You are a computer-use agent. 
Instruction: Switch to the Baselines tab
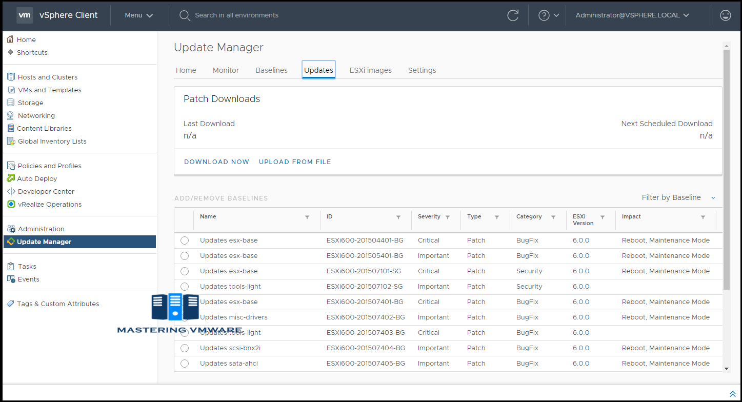(272, 70)
